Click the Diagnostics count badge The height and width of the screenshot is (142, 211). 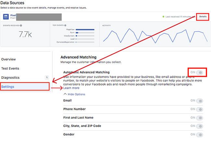(47, 78)
